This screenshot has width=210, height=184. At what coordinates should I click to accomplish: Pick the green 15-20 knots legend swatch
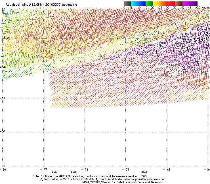point(149,3)
